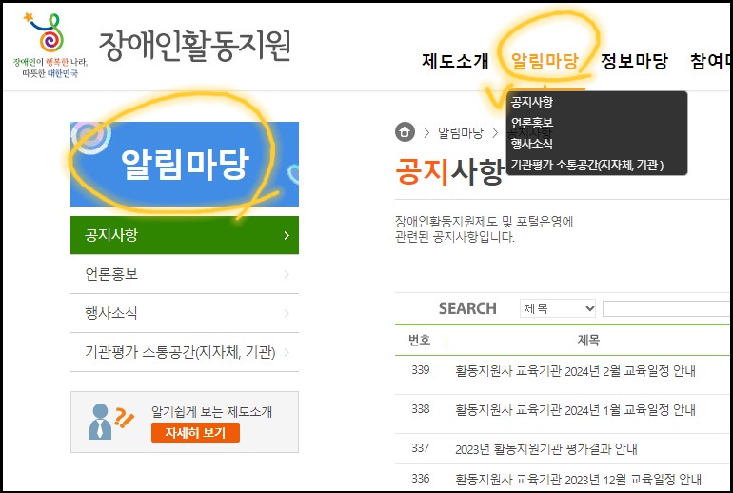Open the 제목 search type dropdown

click(x=558, y=308)
